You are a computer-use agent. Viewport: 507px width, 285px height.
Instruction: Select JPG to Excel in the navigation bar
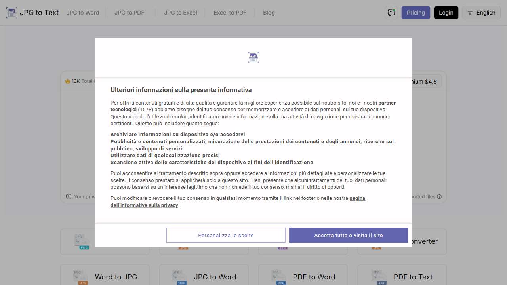(x=181, y=13)
